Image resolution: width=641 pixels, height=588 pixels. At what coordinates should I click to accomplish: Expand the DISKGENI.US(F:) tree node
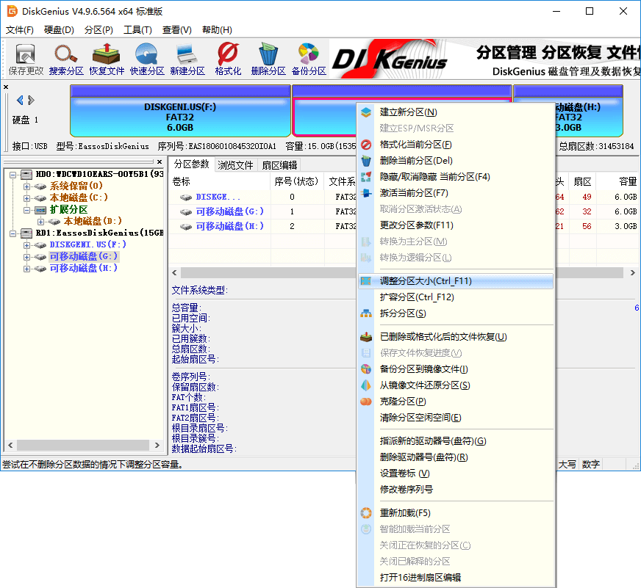coord(27,245)
